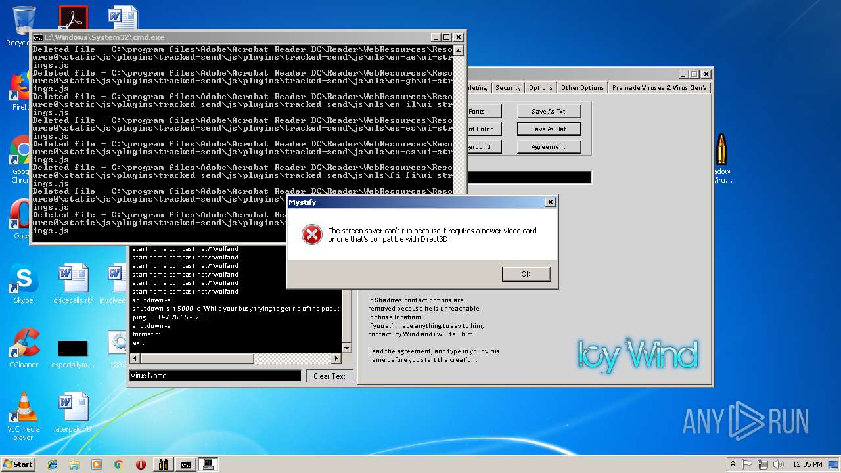Click the black text bar under Save buttons

tap(529, 177)
